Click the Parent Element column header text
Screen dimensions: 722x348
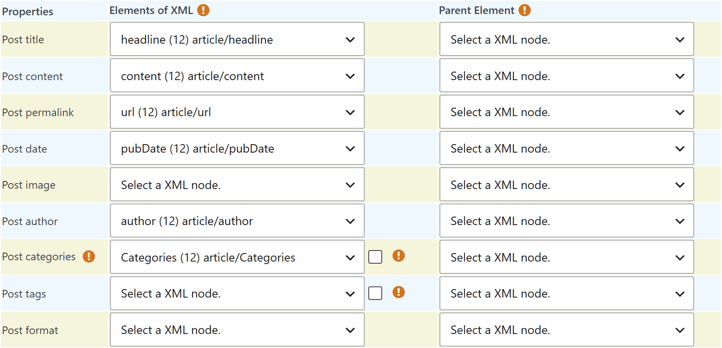pos(476,11)
